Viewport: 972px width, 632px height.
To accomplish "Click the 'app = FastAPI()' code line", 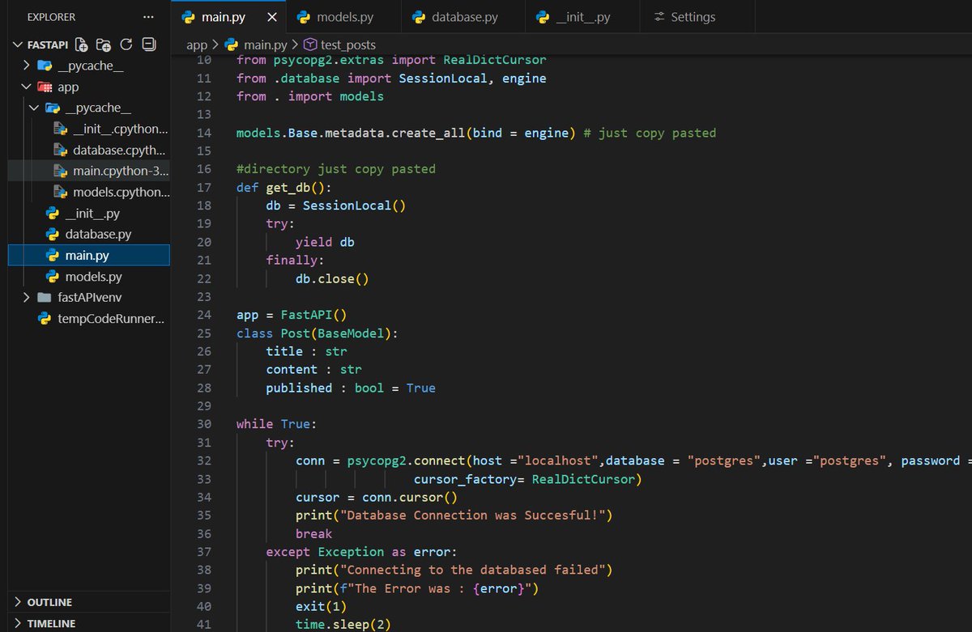I will (x=292, y=315).
